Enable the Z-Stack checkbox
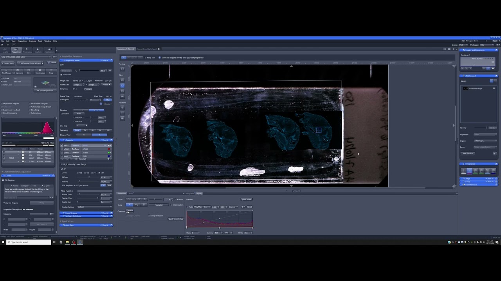Image resolution: width=501 pixels, height=281 pixels. (2, 78)
